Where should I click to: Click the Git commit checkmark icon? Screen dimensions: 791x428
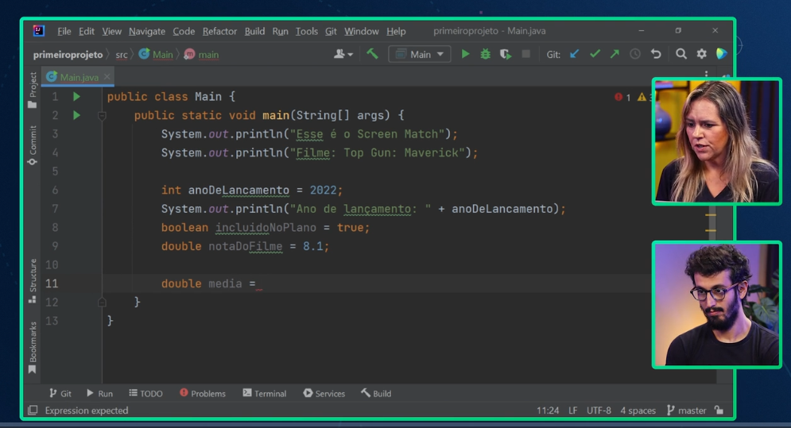tap(595, 54)
